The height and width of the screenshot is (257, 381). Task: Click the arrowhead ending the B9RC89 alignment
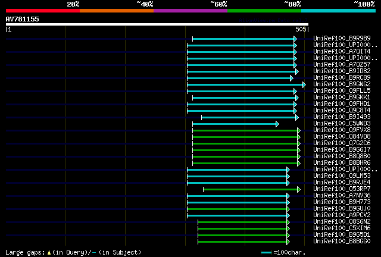(292, 78)
